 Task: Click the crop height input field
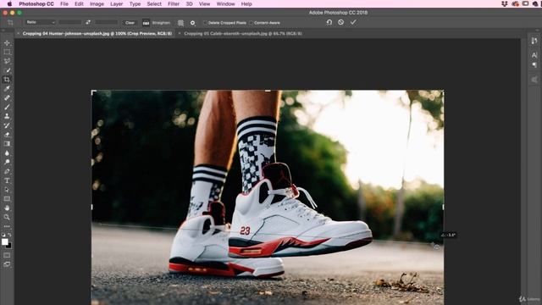pyautogui.click(x=107, y=23)
